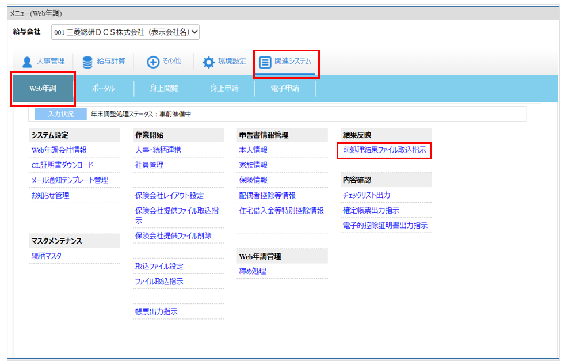Open チェックリスト出力 link
Screen dimensions: 561x361
point(367,195)
